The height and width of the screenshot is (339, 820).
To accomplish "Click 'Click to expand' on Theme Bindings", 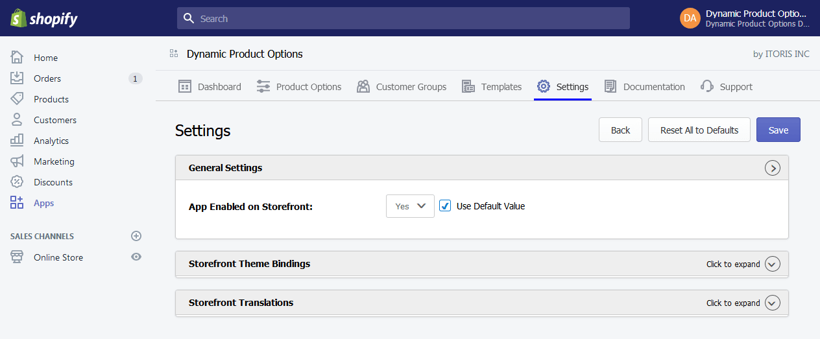I will point(733,264).
